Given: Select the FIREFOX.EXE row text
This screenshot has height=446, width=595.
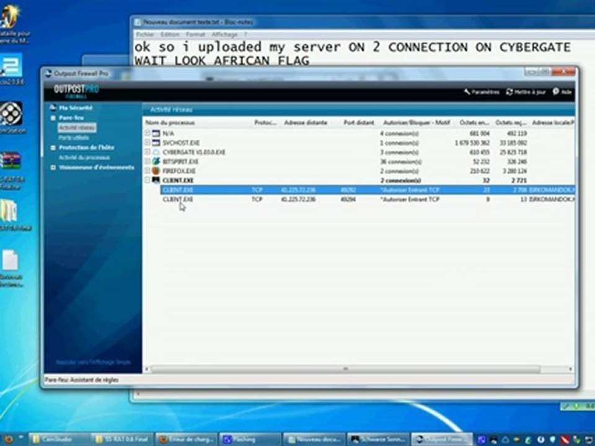Looking at the screenshot, I should [x=179, y=171].
